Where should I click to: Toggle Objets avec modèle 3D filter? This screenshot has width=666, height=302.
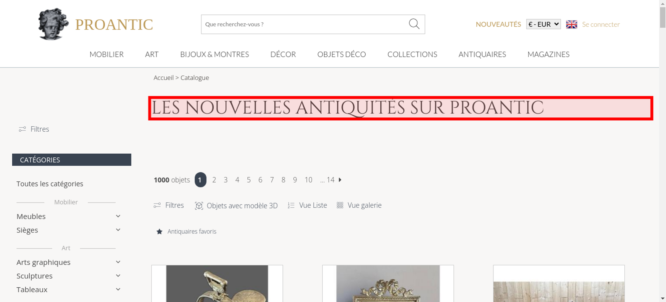click(x=236, y=206)
